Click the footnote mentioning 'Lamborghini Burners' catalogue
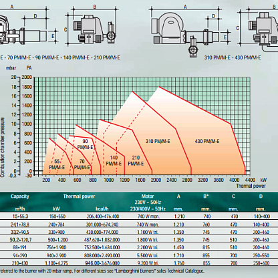The image size is (278, 278). (102, 271)
